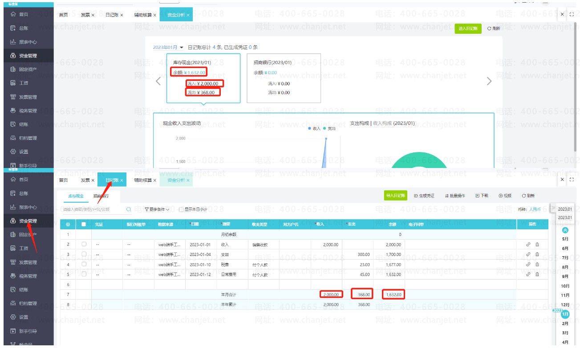Switch to the 招商银行 sub-tab
Image resolution: width=580 pixels, height=348 pixels.
pyautogui.click(x=101, y=196)
